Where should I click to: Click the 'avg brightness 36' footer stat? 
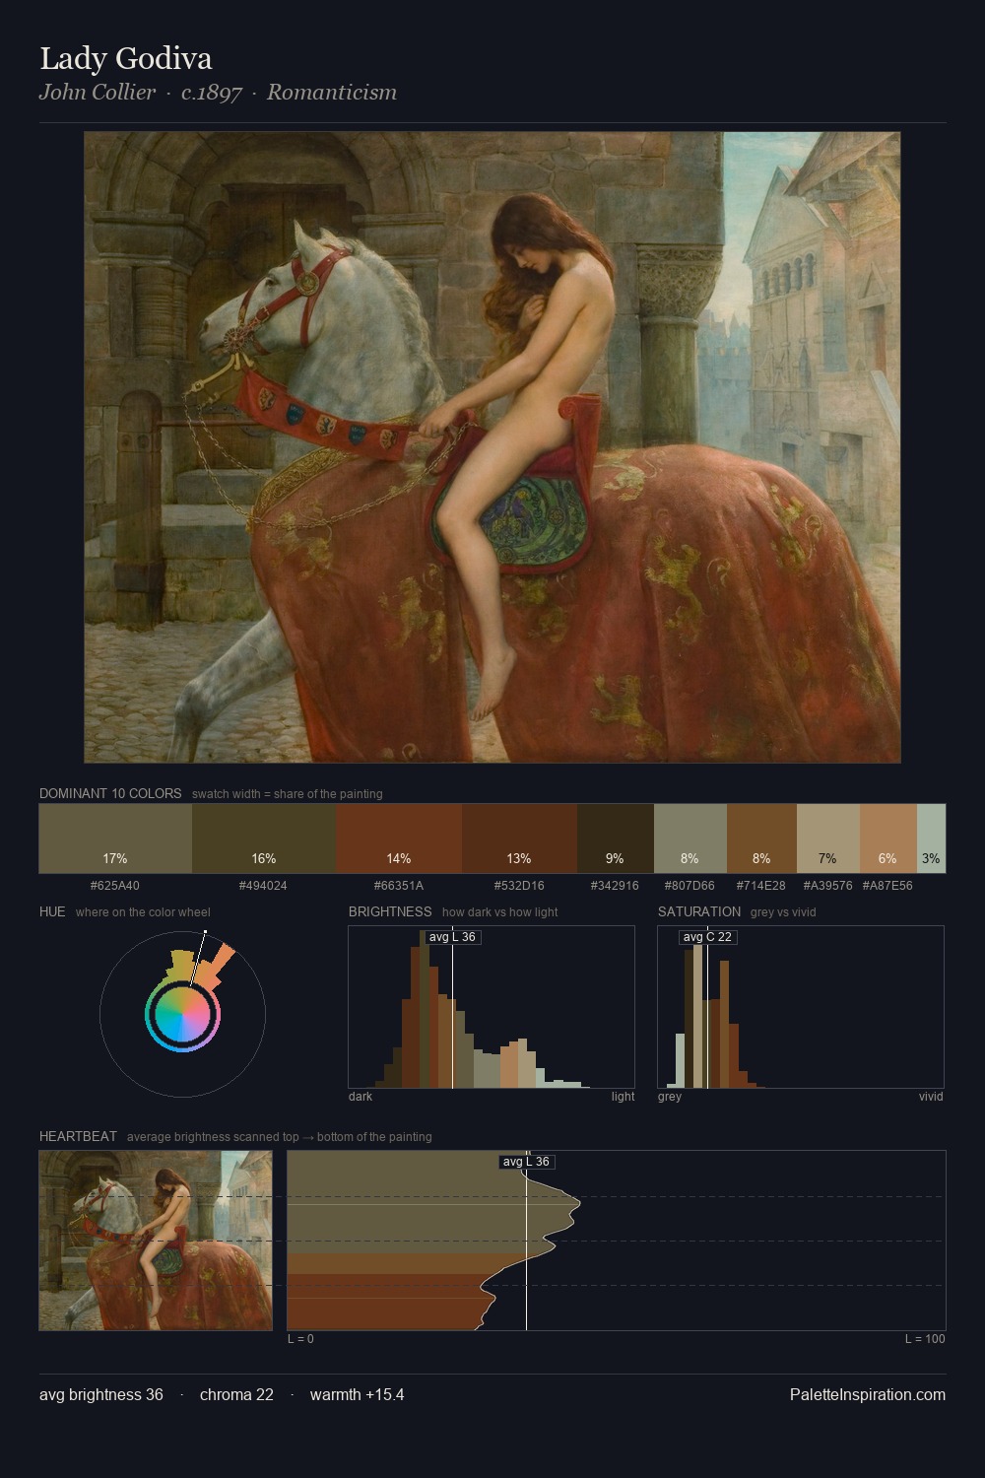coord(101,1395)
